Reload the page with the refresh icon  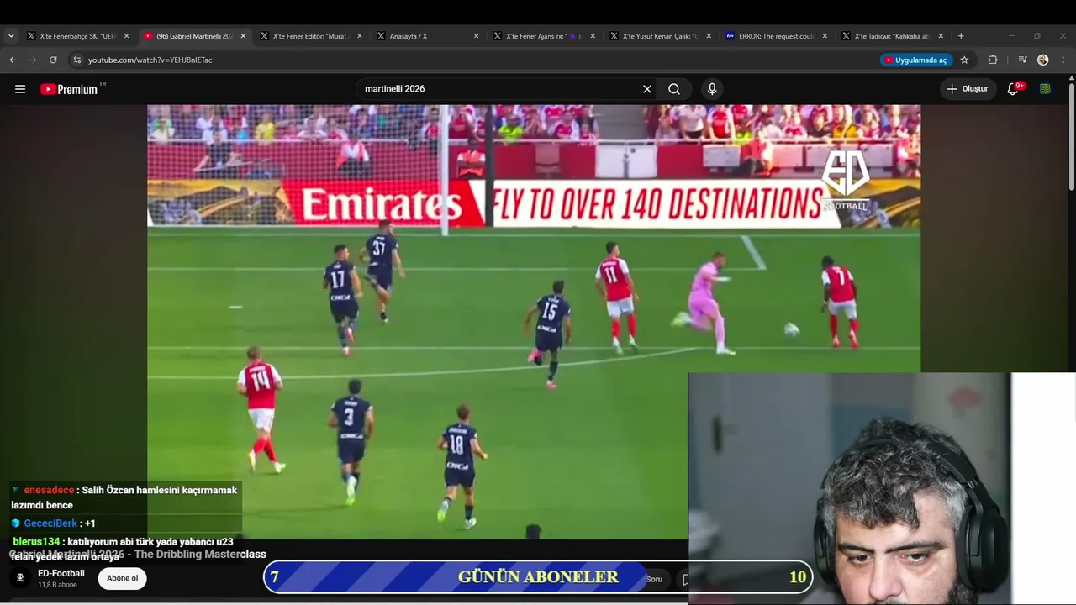click(53, 60)
